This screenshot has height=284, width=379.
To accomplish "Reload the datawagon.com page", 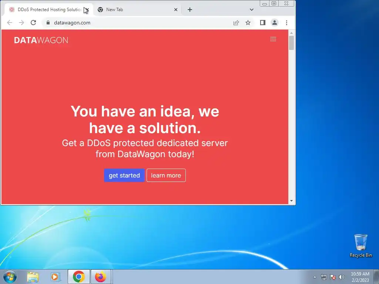I will click(x=33, y=23).
